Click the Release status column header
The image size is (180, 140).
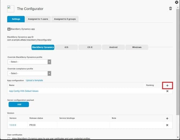coord(36,118)
